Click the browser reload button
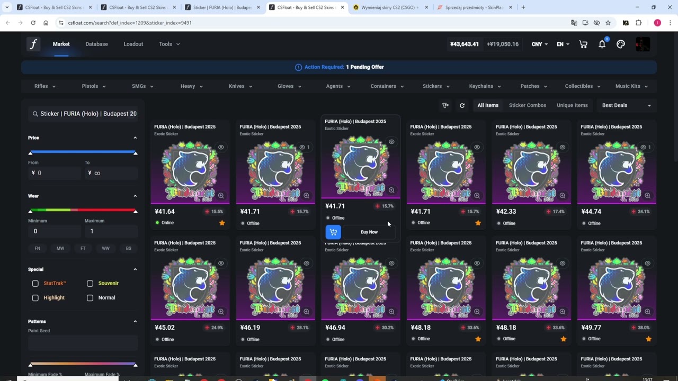Viewport: 678px width, 381px height. [33, 23]
